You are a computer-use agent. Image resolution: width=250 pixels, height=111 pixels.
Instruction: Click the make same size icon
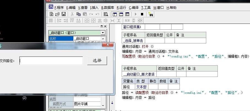point(140,20)
